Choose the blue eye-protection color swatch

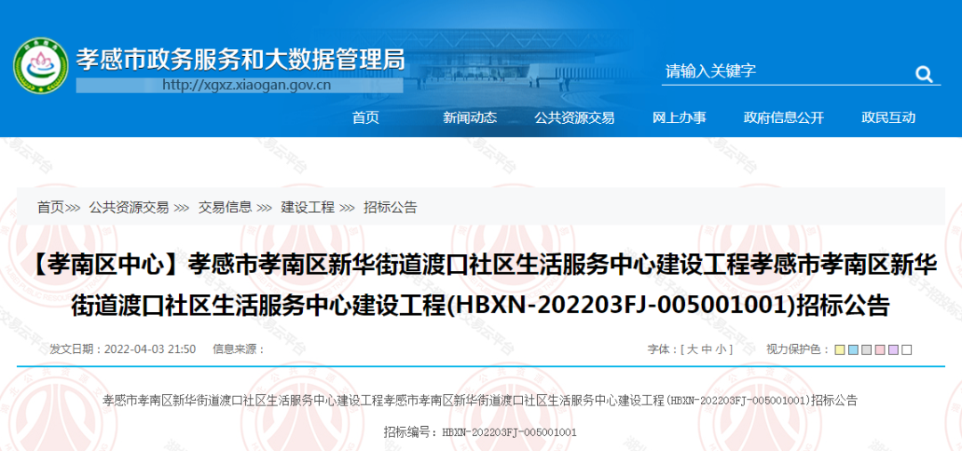[x=852, y=349]
